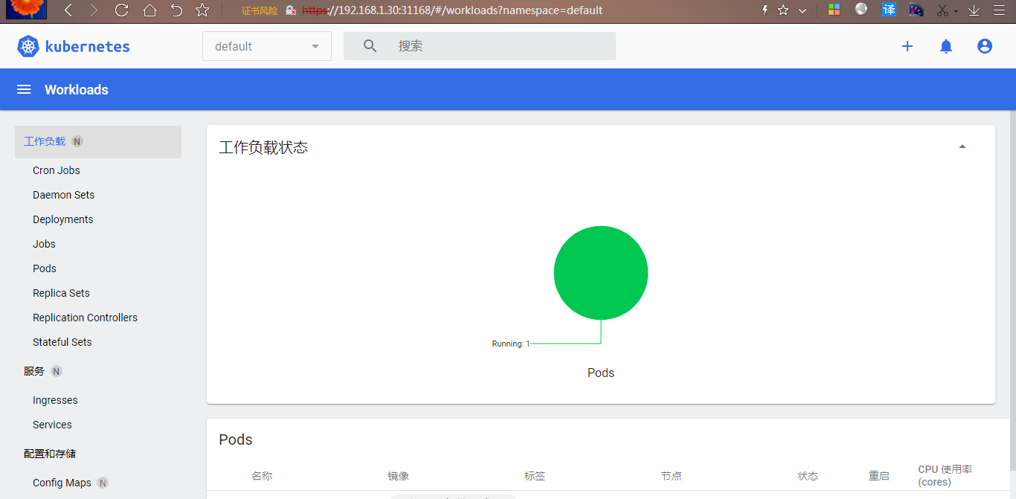Bookmark page with star icon left of address
1016x499 pixels.
pos(202,10)
